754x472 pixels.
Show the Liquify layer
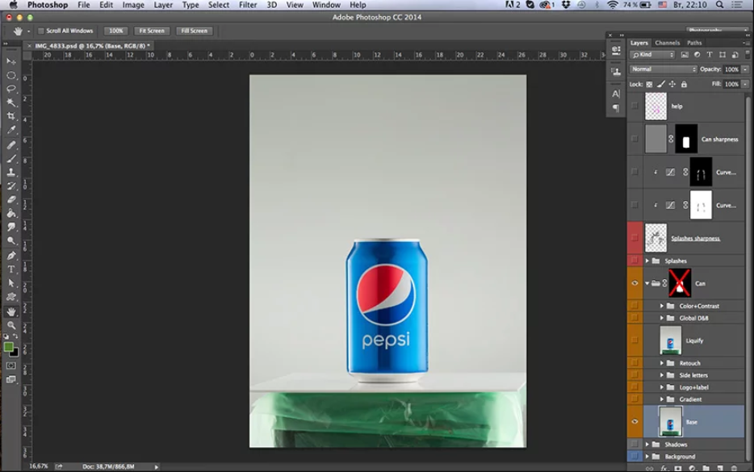coord(635,340)
